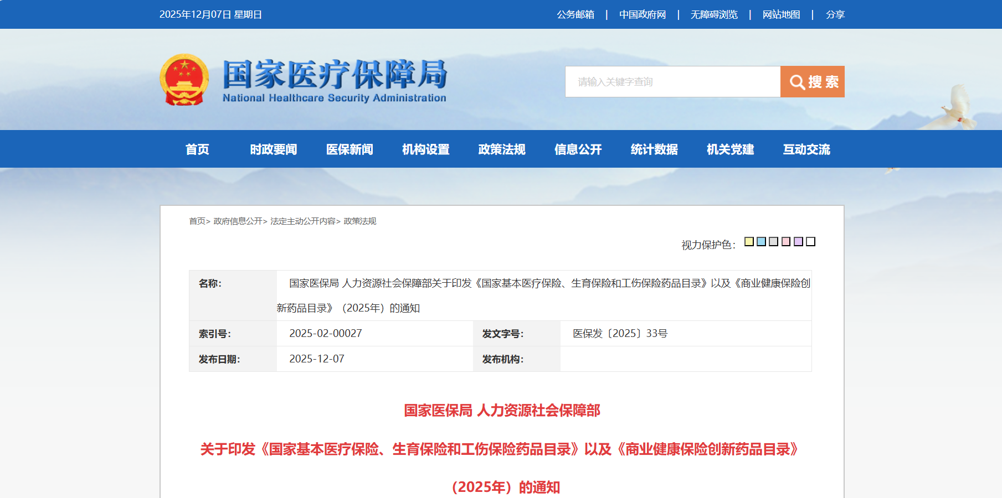Go to 时政要闻 in the navigation bar
This screenshot has height=498, width=1002.
274,149
